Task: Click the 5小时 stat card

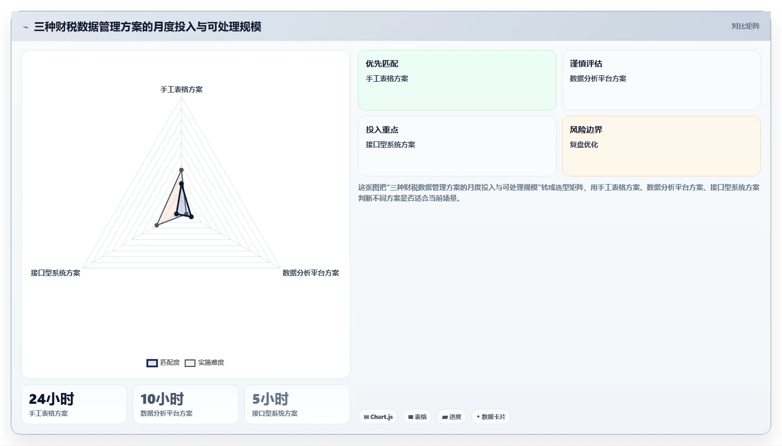Action: [x=297, y=404]
